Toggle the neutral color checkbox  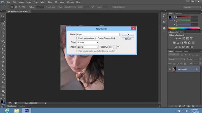[77, 51]
